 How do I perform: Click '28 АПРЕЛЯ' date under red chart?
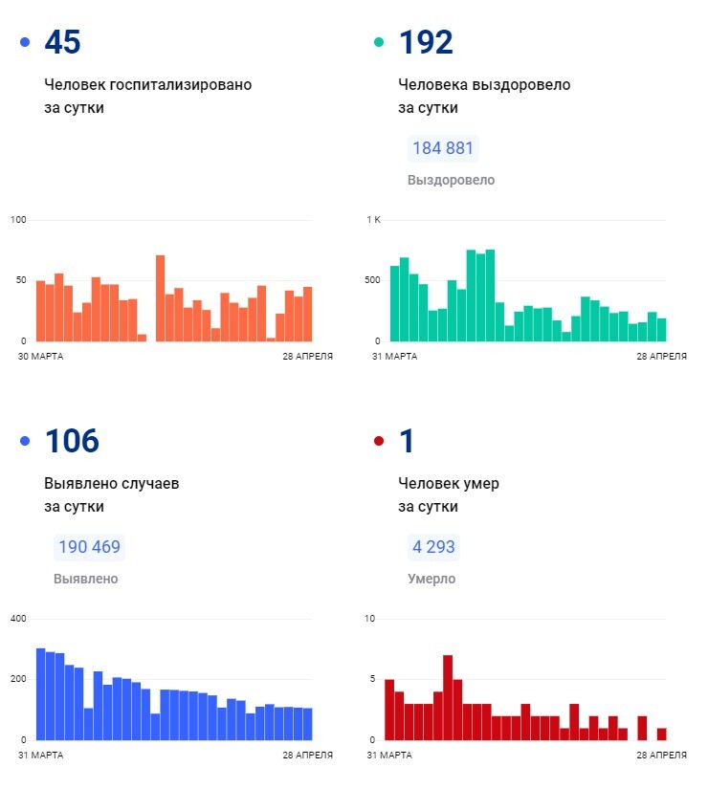click(x=662, y=756)
